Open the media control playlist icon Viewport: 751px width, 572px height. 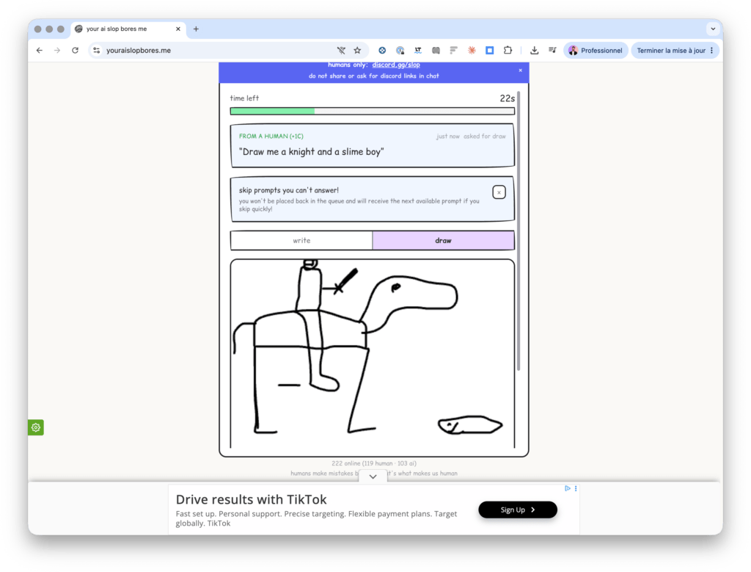552,51
